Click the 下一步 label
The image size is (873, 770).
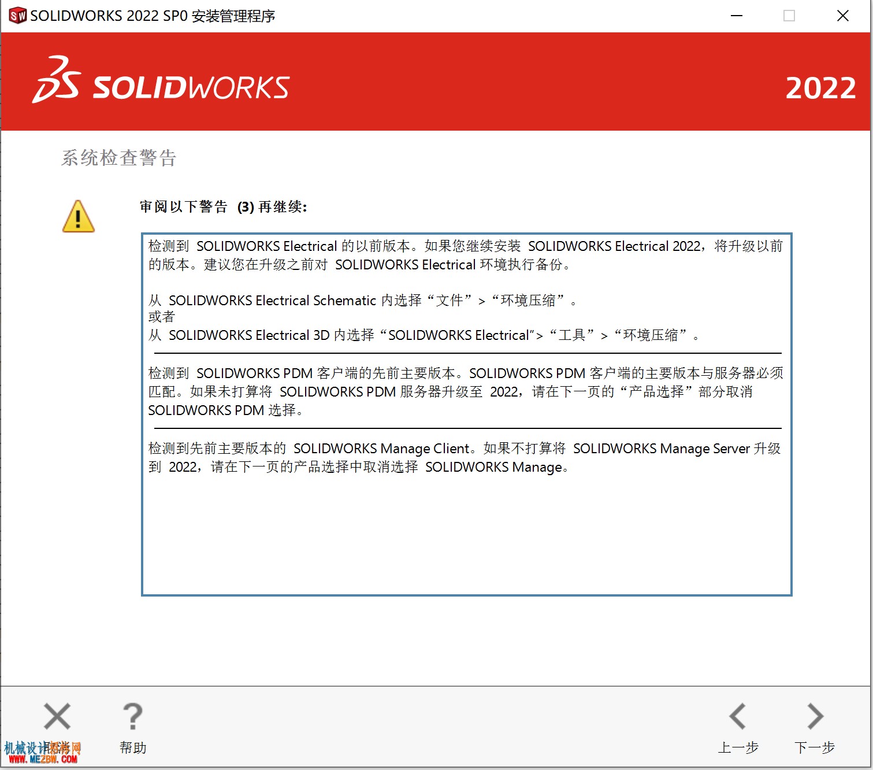click(815, 747)
